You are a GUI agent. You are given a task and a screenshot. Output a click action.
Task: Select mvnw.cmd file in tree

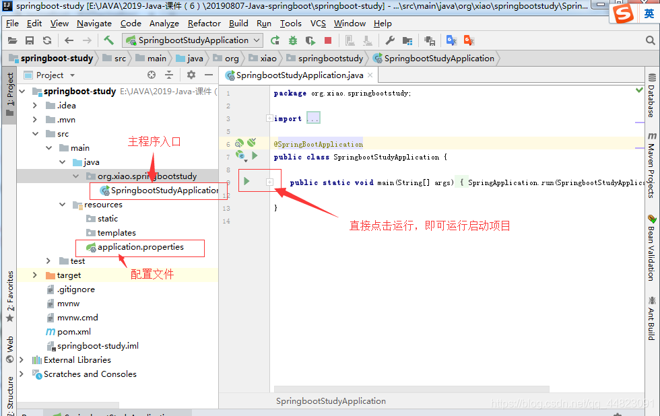point(77,318)
